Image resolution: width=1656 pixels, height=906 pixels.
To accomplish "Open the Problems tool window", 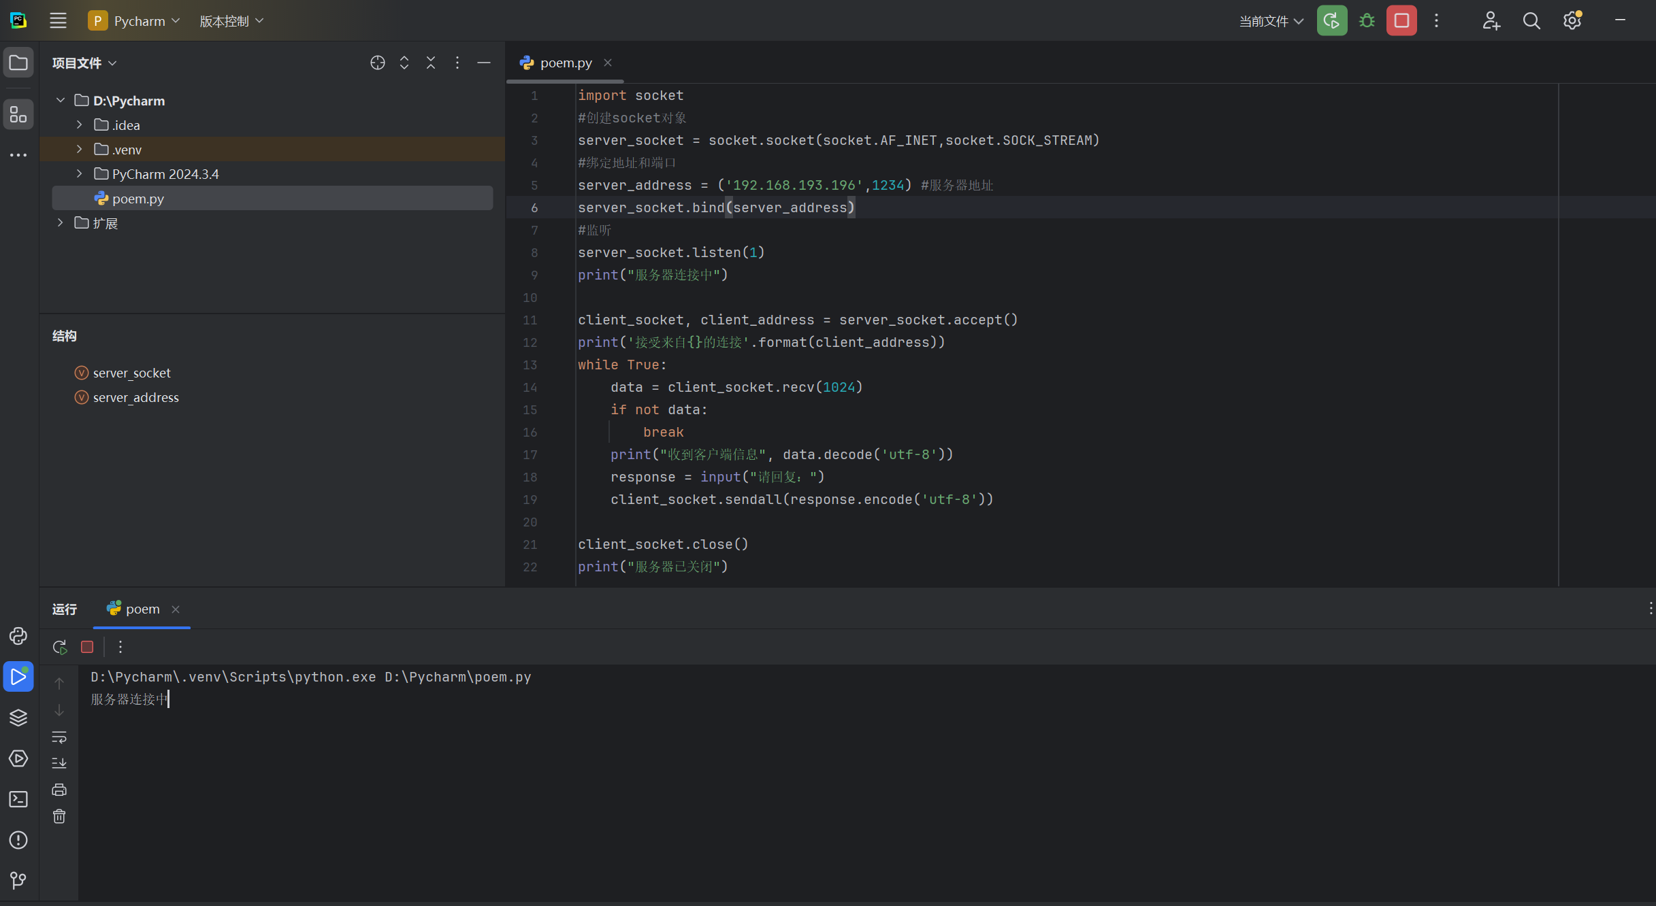I will pos(18,840).
